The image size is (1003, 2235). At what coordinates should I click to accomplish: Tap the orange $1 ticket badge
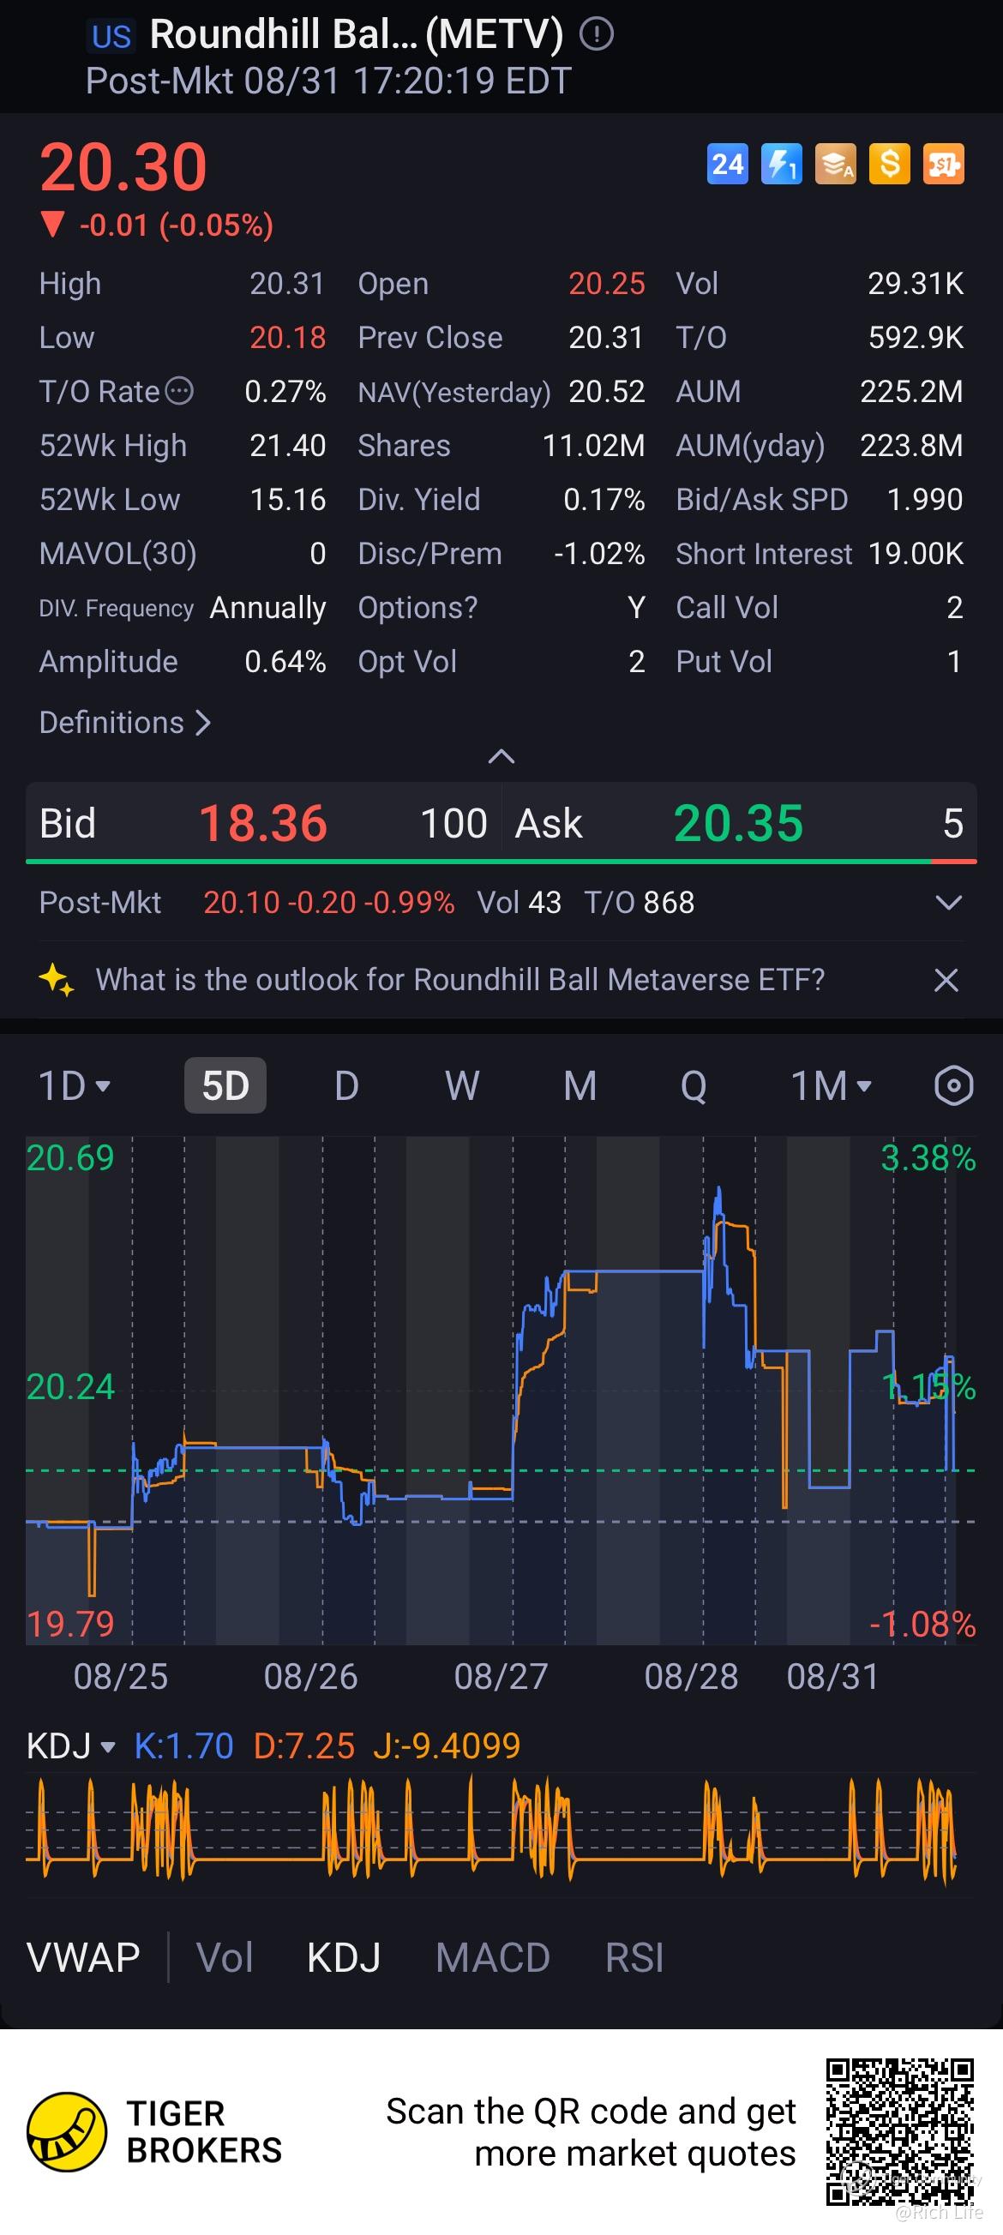click(x=943, y=164)
